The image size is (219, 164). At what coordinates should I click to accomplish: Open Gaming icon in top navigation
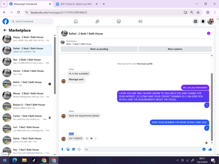pyautogui.click(x=140, y=21)
